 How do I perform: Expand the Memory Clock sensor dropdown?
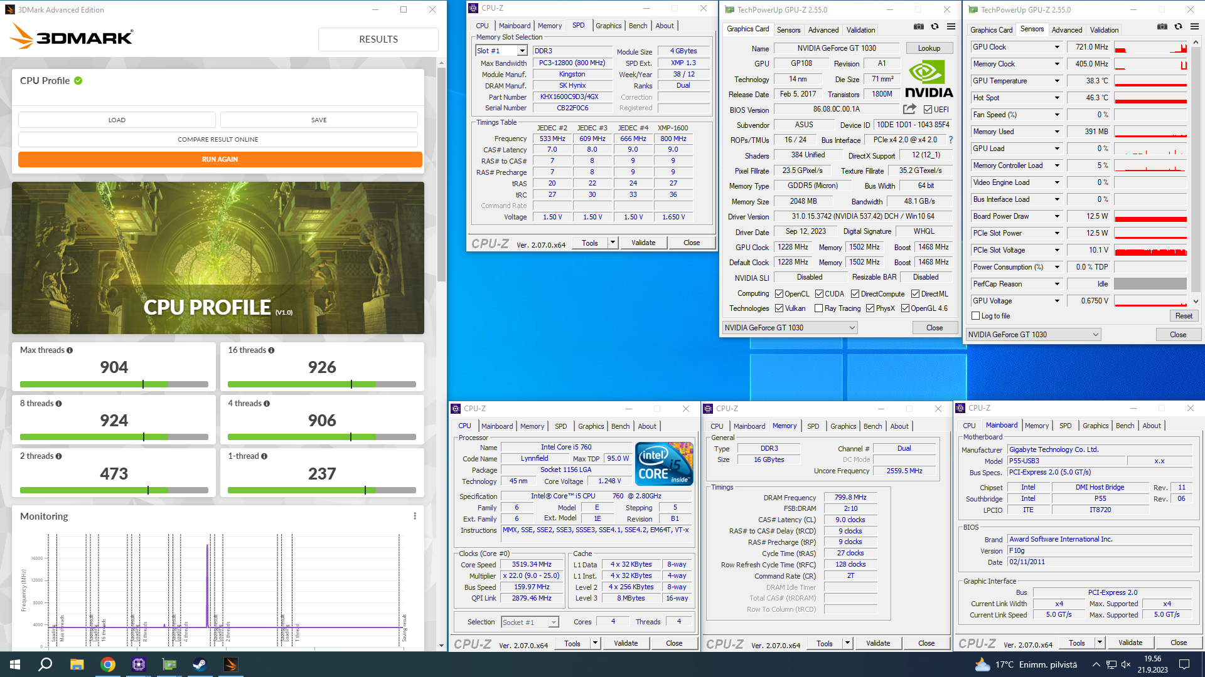point(1057,64)
